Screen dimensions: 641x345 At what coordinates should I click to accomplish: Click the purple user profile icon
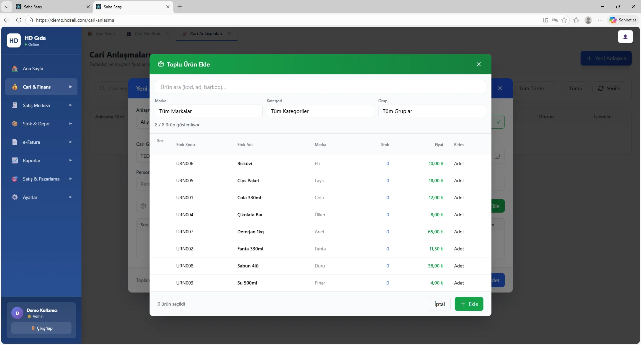tap(625, 37)
